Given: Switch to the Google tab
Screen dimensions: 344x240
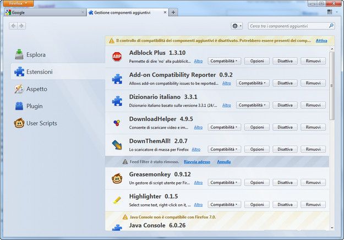Looking at the screenshot, I should coord(45,13).
